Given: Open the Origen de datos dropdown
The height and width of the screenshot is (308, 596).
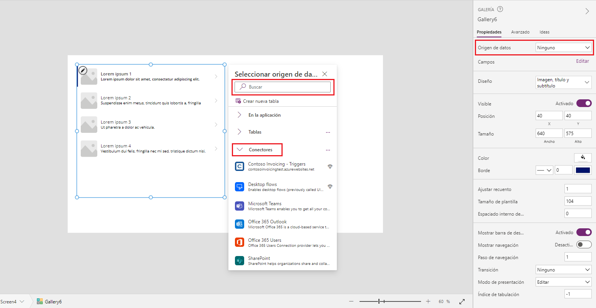Looking at the screenshot, I should click(x=563, y=47).
